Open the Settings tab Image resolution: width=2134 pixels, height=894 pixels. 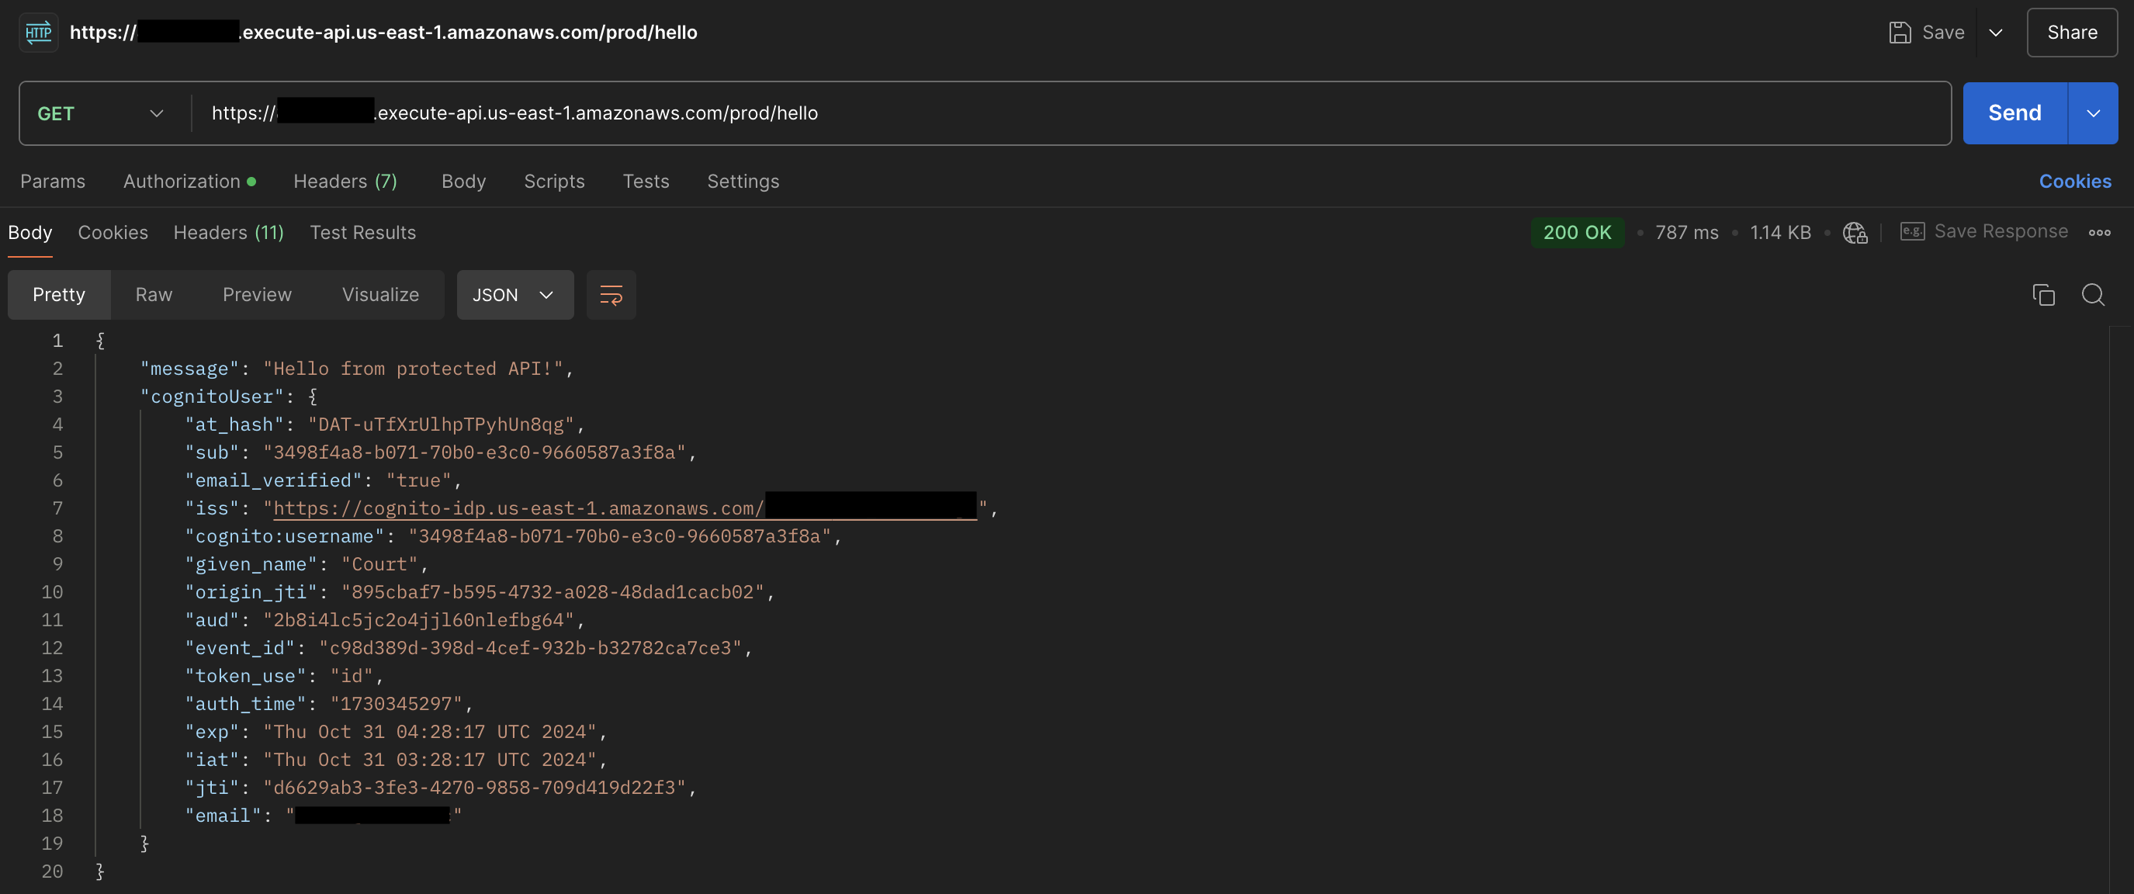coord(743,182)
